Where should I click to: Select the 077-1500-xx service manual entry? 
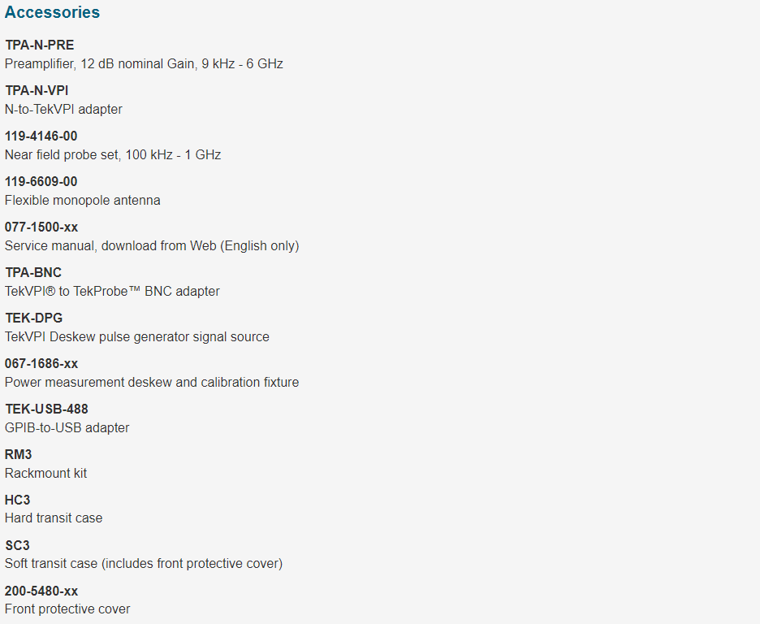(x=41, y=227)
